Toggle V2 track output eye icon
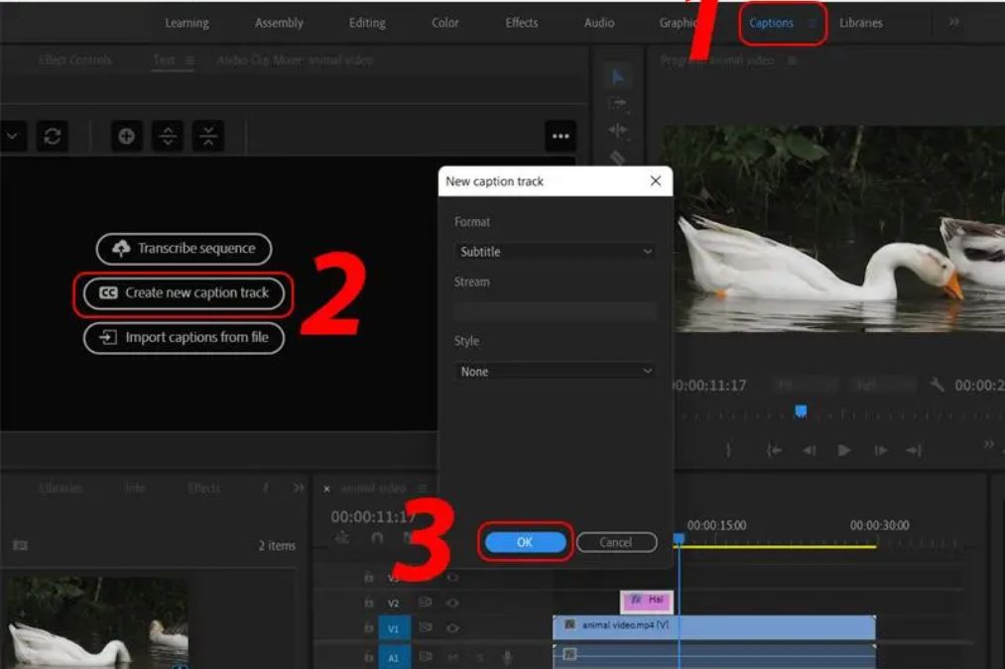The image size is (1005, 669). point(452,603)
